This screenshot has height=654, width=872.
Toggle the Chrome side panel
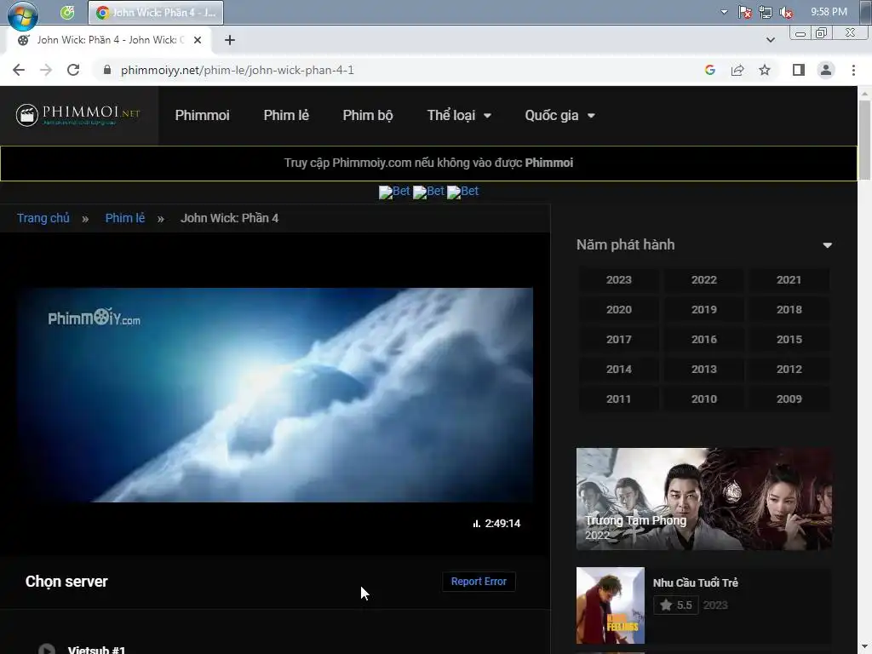tap(799, 70)
